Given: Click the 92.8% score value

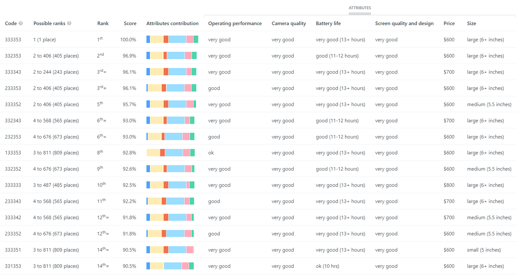Looking at the screenshot, I should point(130,153).
